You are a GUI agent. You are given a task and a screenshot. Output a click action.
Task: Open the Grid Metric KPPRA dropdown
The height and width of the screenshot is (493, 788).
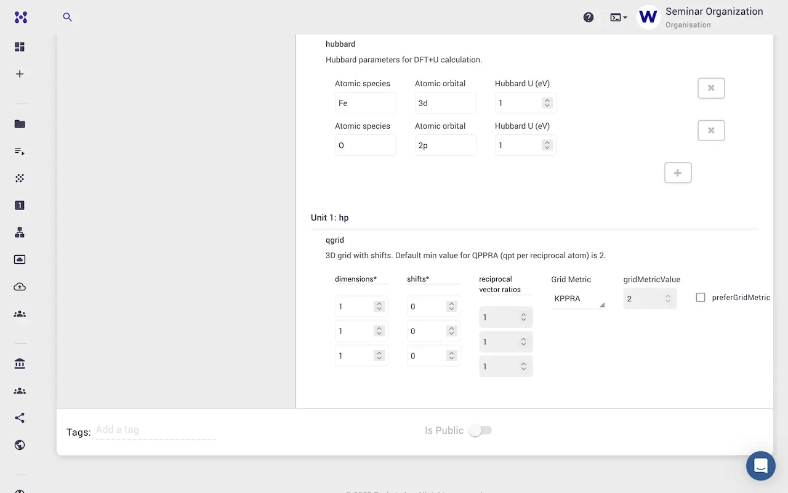click(x=577, y=299)
